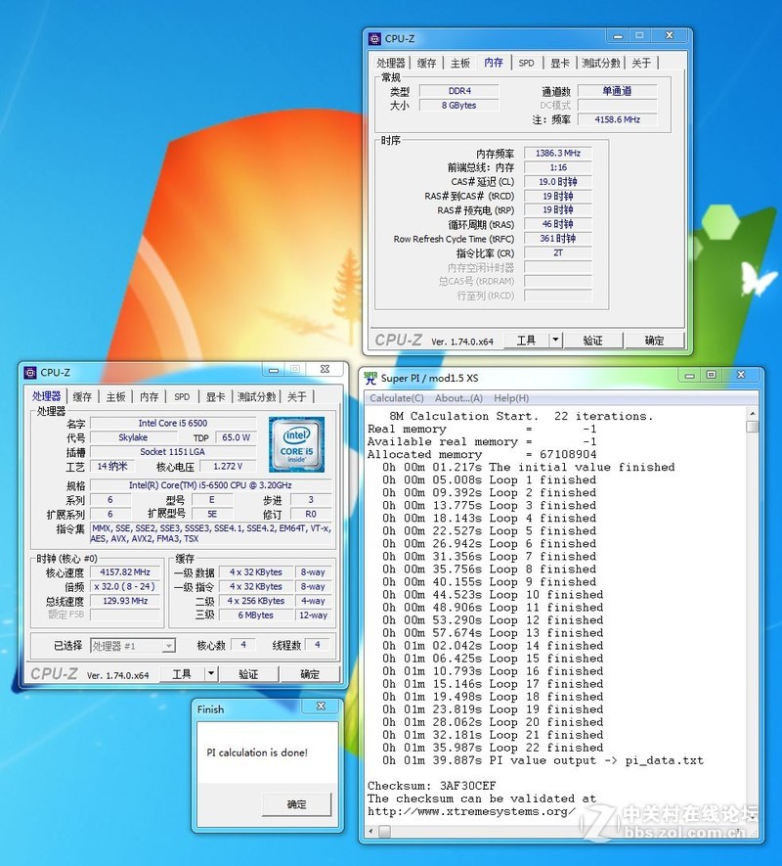Open the 主板 tab in the processor window
782x866 pixels.
115,396
